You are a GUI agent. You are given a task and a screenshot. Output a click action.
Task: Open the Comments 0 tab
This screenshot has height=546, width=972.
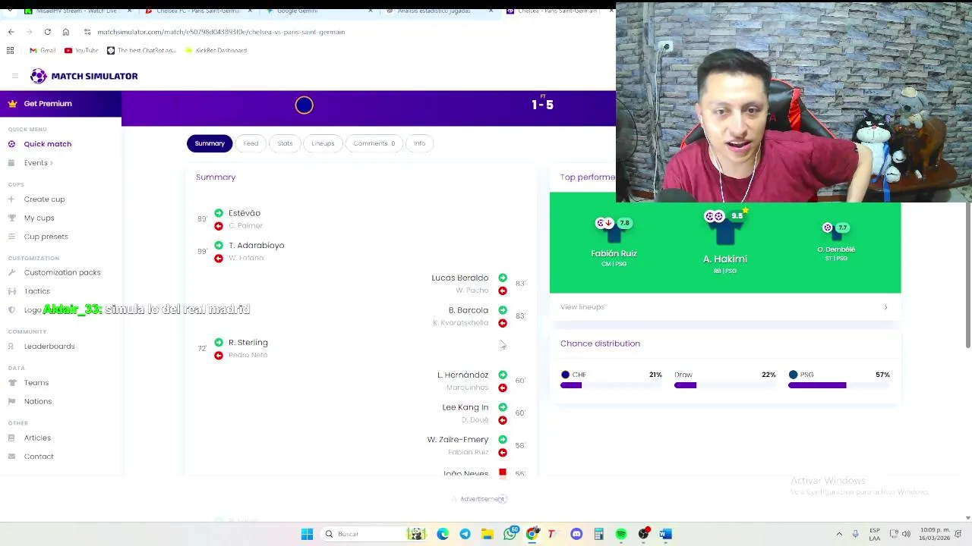(374, 143)
